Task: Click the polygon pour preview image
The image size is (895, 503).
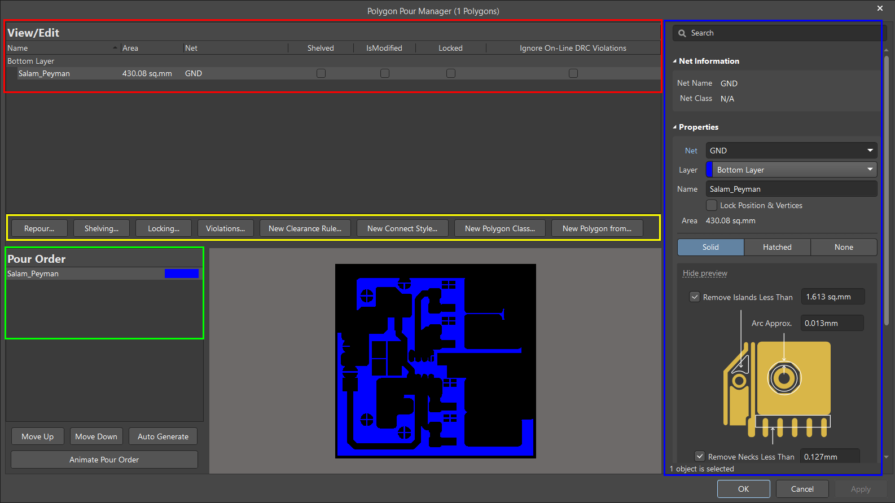Action: pos(435,361)
